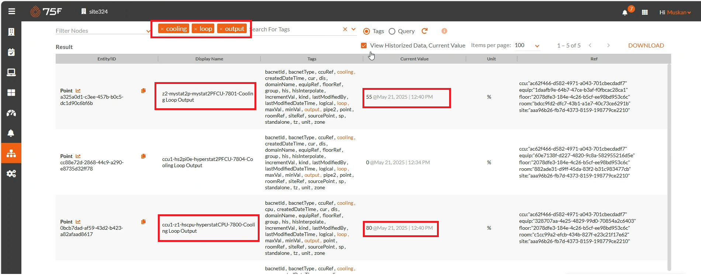
Task: Clear all search tags with X
Action: (x=345, y=29)
